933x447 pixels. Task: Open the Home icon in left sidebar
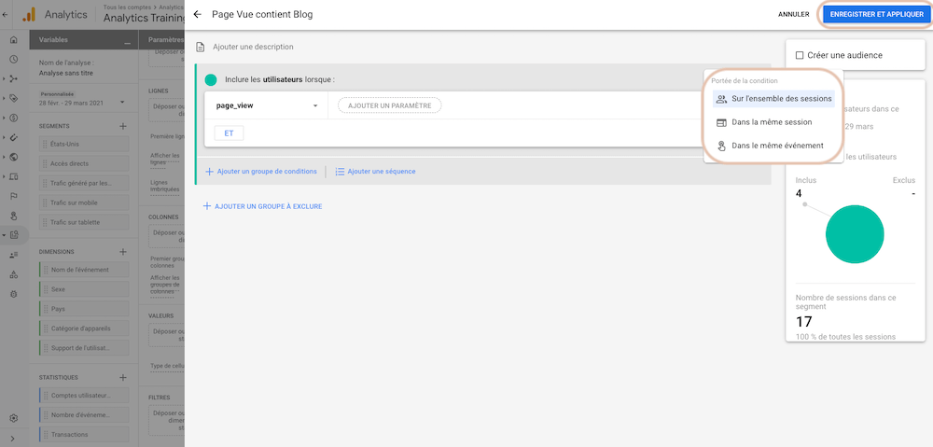14,40
